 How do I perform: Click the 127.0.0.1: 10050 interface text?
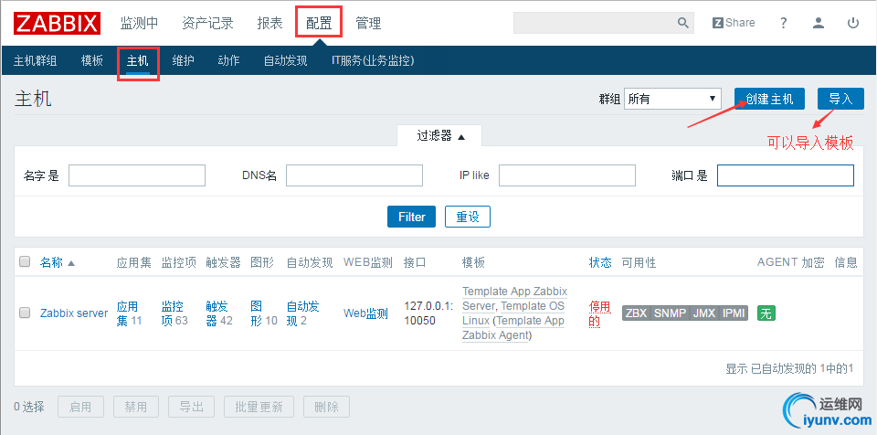coord(428,313)
